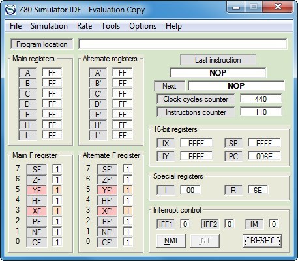Click the Program location label button
298x261 pixels.
[x=42, y=44]
